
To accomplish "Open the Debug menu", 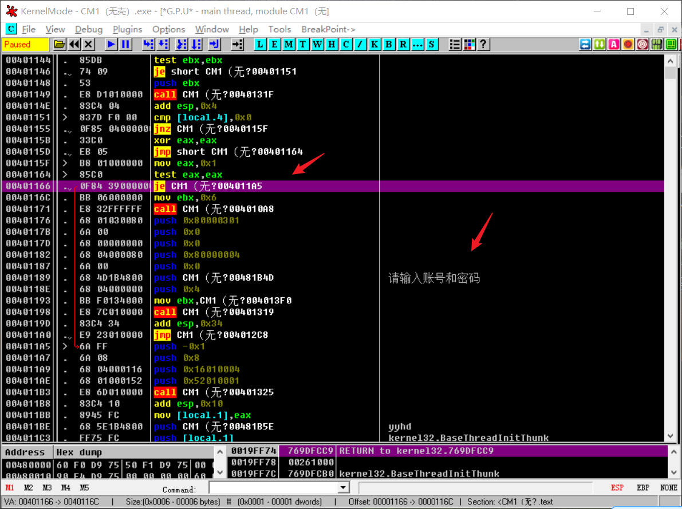I will tap(88, 29).
